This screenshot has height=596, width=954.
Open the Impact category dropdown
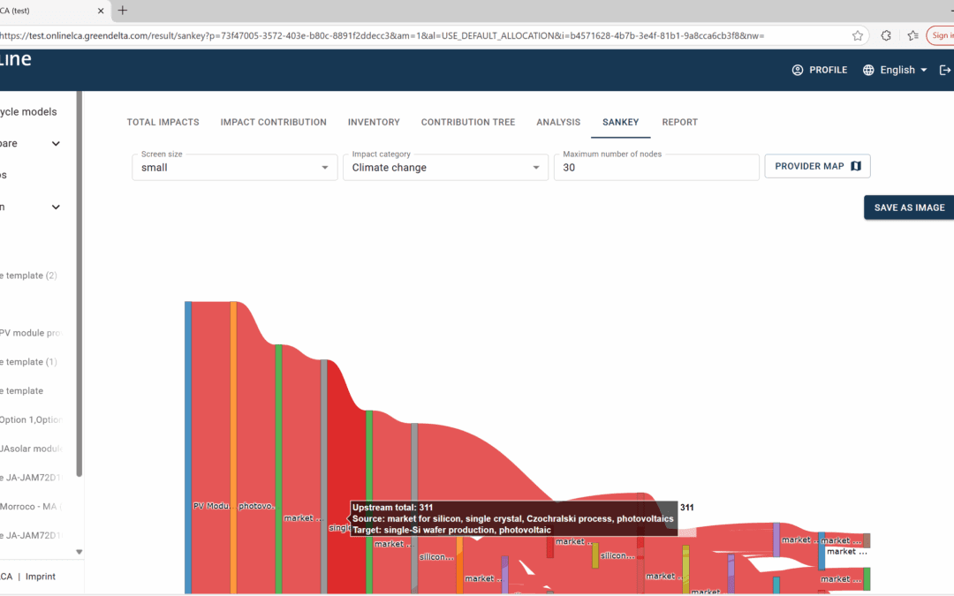(444, 167)
